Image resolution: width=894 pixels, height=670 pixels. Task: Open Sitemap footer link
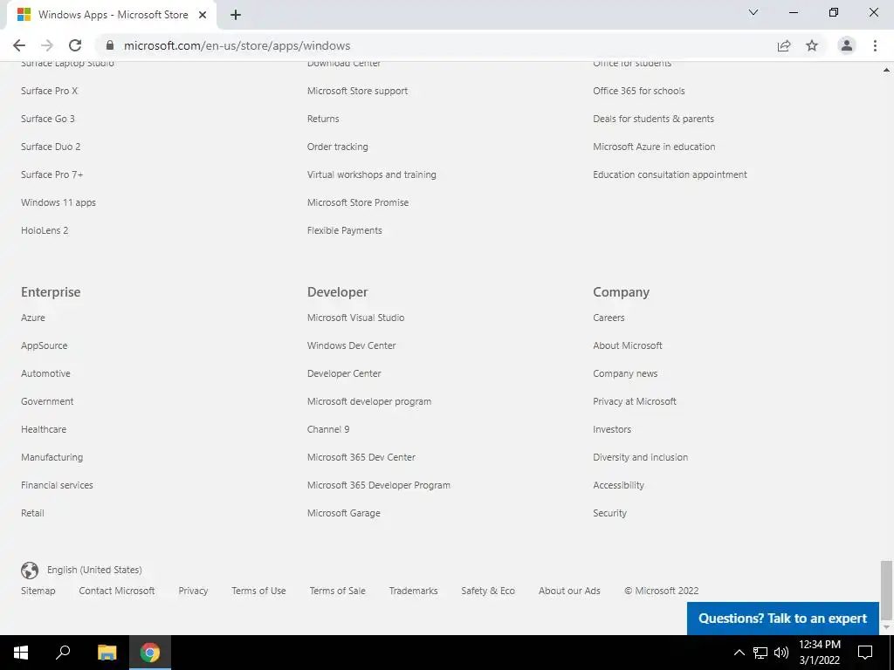click(38, 591)
